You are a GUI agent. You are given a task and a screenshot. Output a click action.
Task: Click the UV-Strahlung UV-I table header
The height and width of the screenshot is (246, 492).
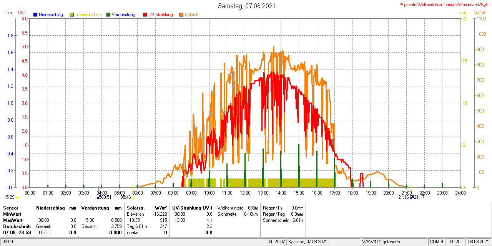[192, 208]
